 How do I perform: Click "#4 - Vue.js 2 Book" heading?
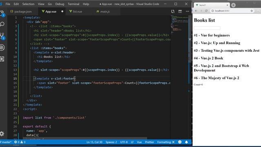(x=208, y=58)
